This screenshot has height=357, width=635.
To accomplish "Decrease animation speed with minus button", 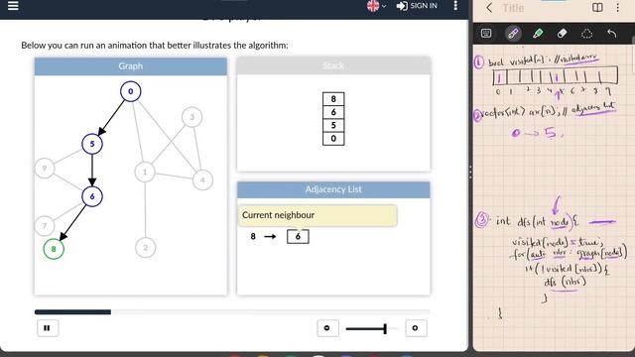I will coord(327,328).
